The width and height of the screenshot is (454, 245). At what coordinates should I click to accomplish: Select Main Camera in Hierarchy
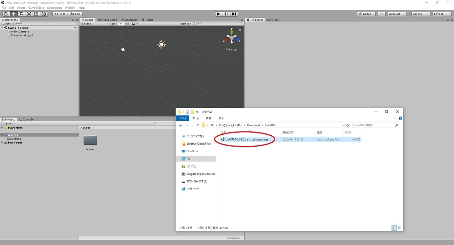pos(20,32)
